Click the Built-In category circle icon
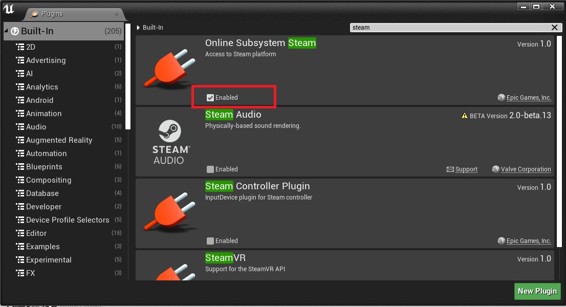Screen dimensions: 566x307 (15, 31)
